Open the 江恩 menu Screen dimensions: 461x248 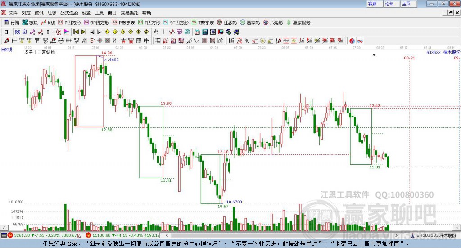[x=52, y=13]
